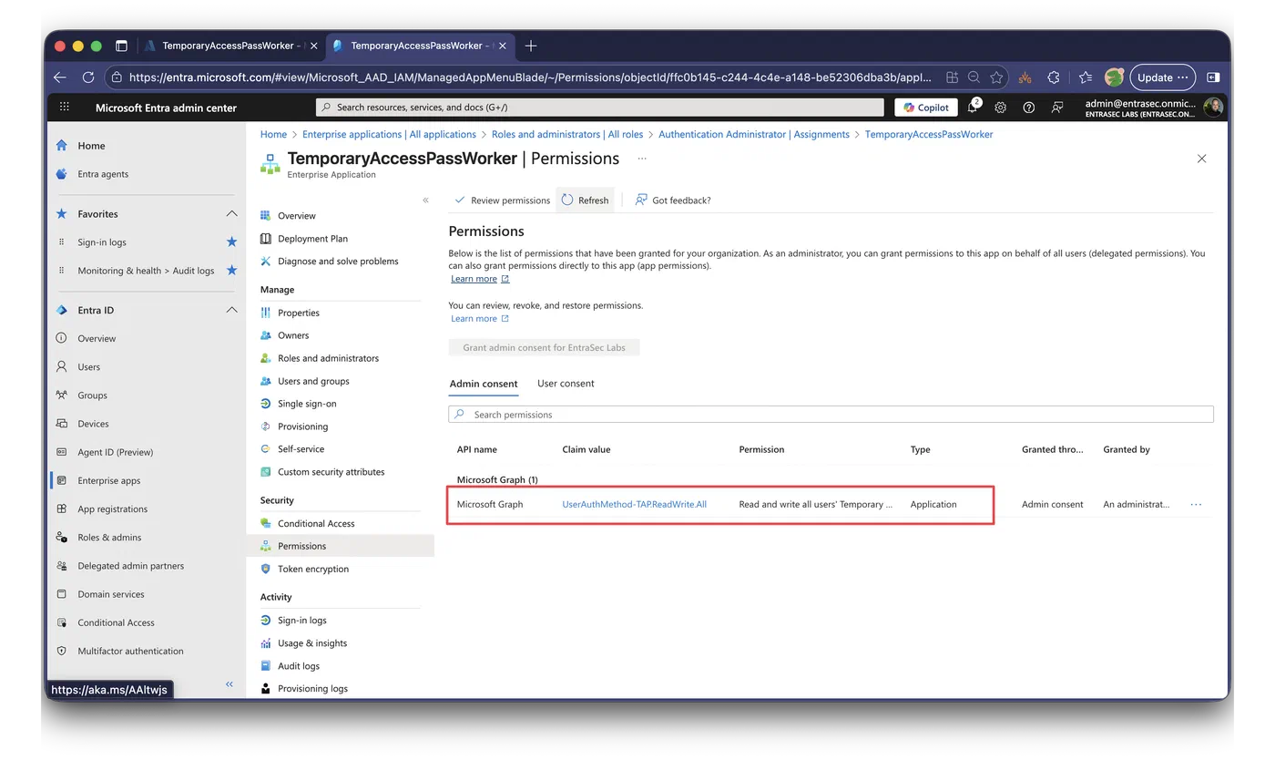Click Update button in browser toolbar
1275x760 pixels.
pyautogui.click(x=1162, y=77)
